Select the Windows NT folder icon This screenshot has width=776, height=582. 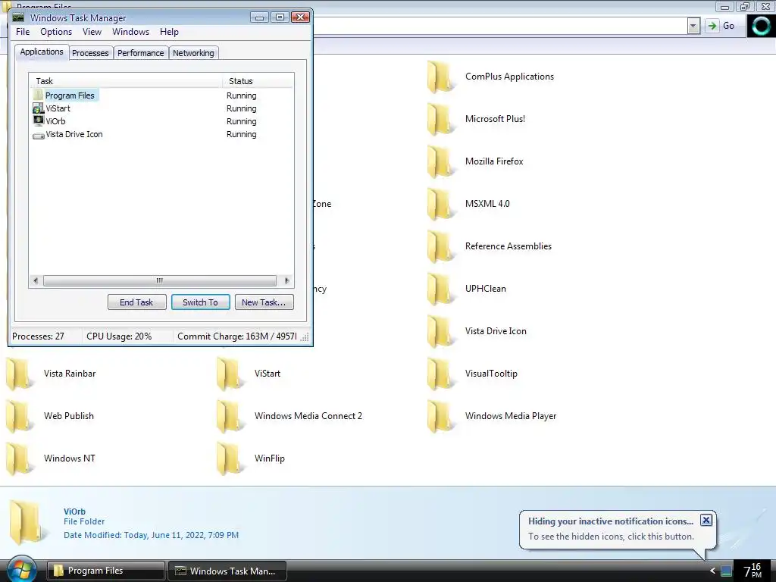point(18,458)
